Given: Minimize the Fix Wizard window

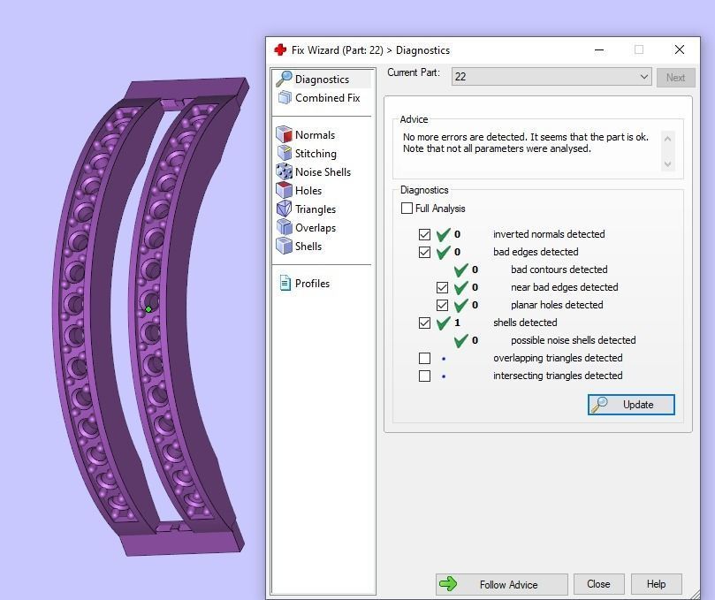Looking at the screenshot, I should tap(599, 49).
